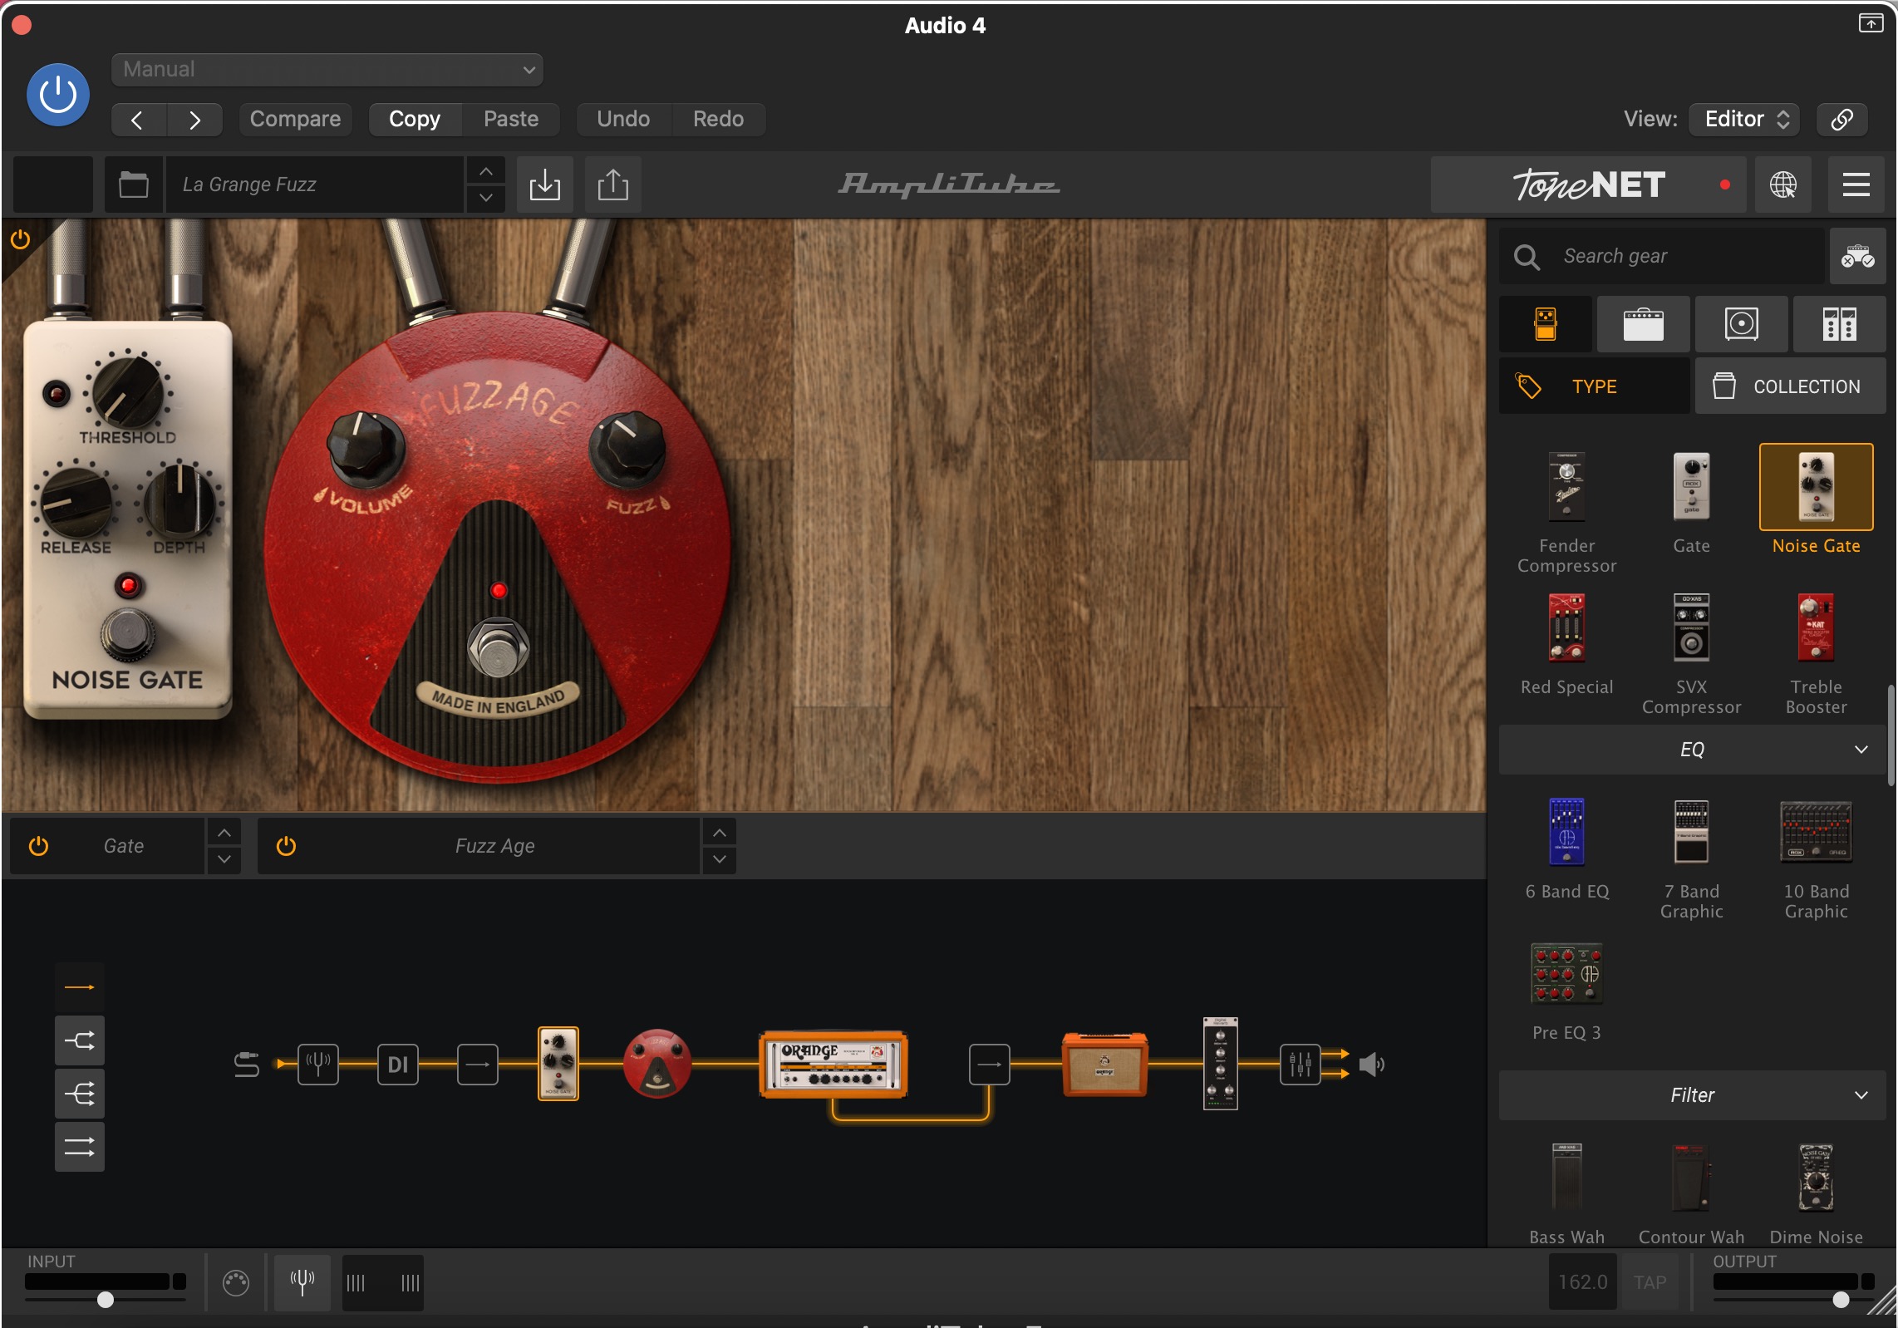The height and width of the screenshot is (1328, 1898).
Task: Click the gear filter icon beside search
Action: point(1857,256)
